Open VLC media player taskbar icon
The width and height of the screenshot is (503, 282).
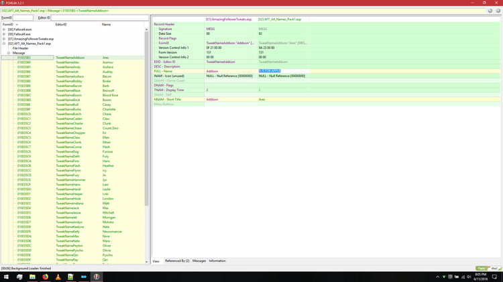(x=58, y=277)
